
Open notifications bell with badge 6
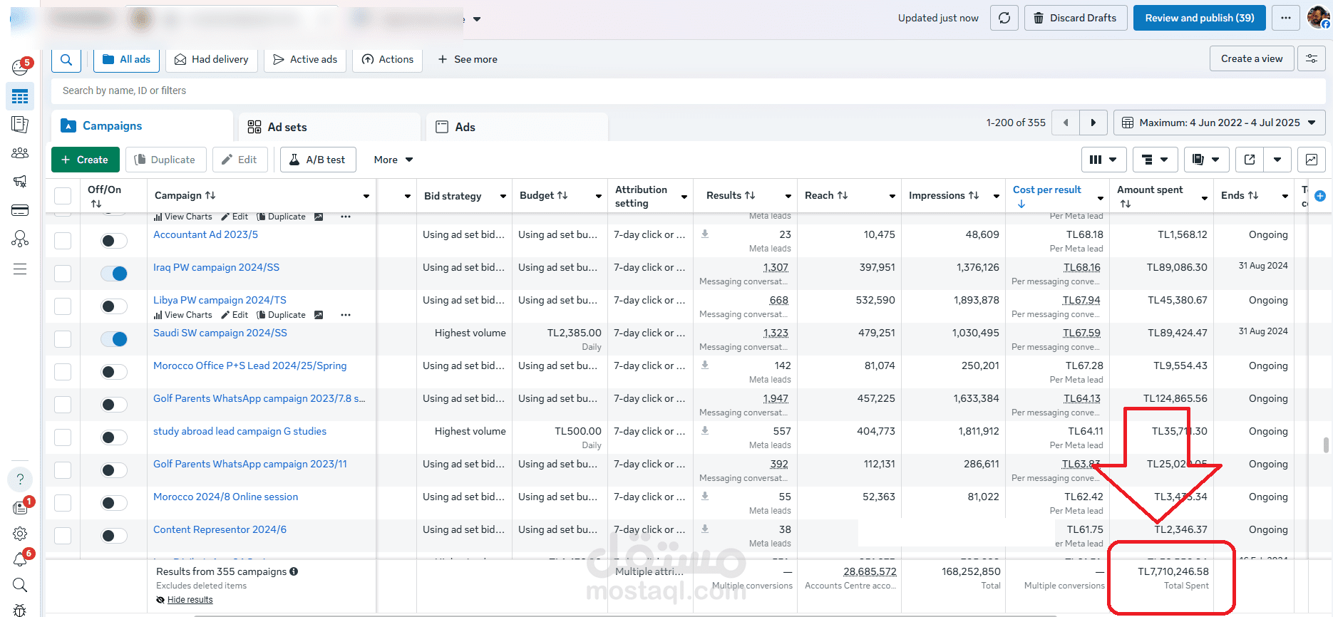pyautogui.click(x=20, y=559)
